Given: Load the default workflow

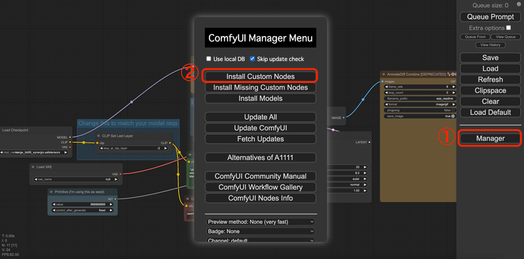Looking at the screenshot, I should tap(490, 112).
